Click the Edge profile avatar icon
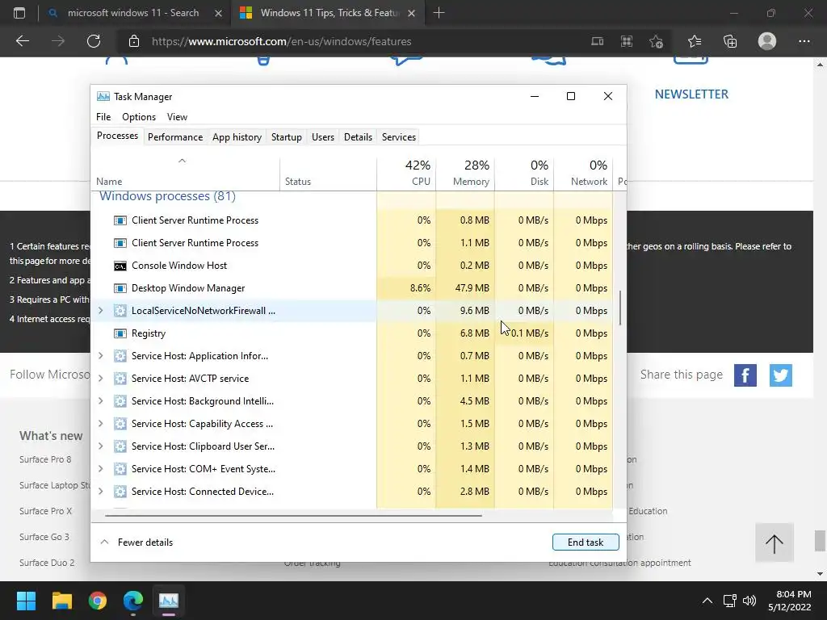The width and height of the screenshot is (827, 620). [767, 41]
